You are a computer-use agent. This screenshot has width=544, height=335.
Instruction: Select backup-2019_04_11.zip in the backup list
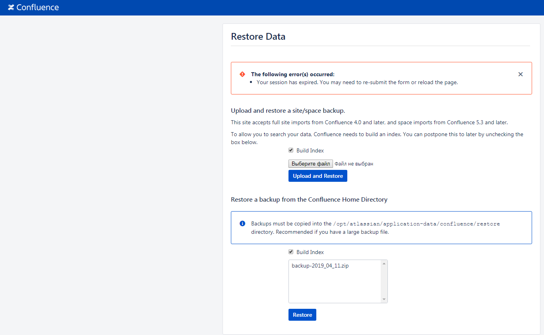[x=320, y=266]
